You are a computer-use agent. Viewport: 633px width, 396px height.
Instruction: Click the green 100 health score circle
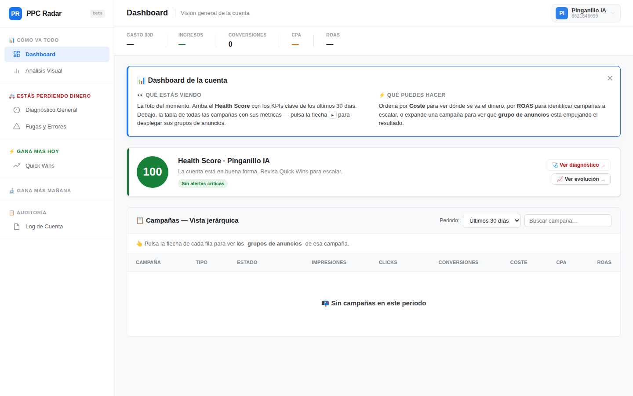[153, 172]
